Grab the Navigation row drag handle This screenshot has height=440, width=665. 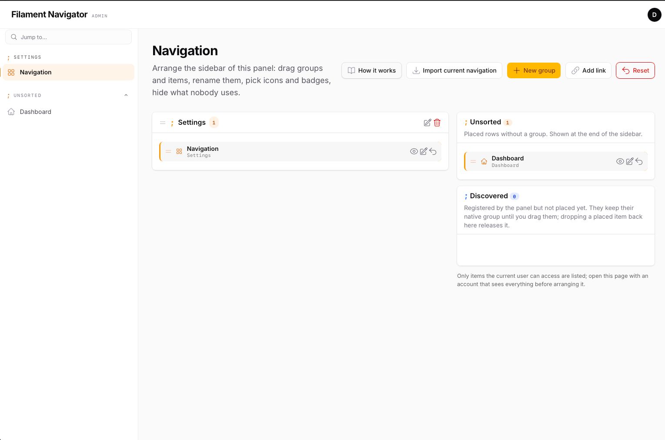[x=168, y=151]
